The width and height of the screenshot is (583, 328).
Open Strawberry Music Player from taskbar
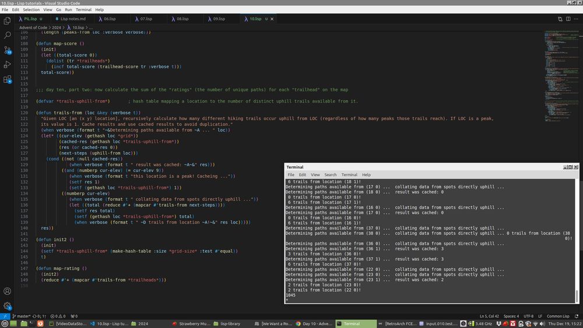coord(192,323)
